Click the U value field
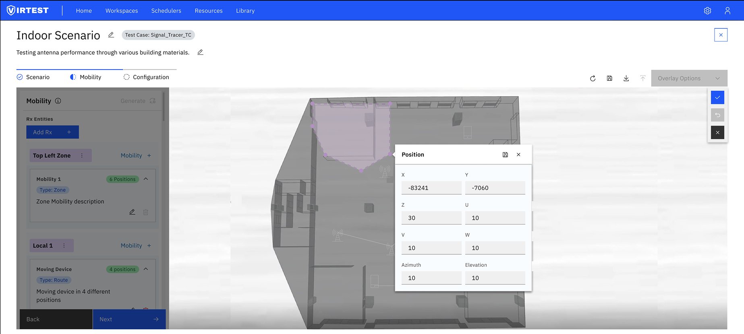Viewport: 744px width, 334px height. (x=495, y=218)
